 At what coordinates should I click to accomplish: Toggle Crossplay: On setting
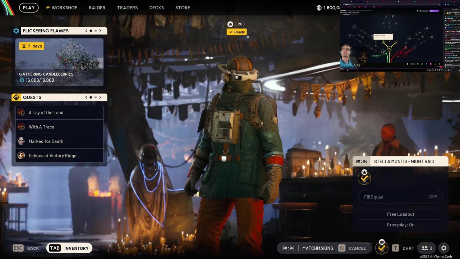(400, 225)
